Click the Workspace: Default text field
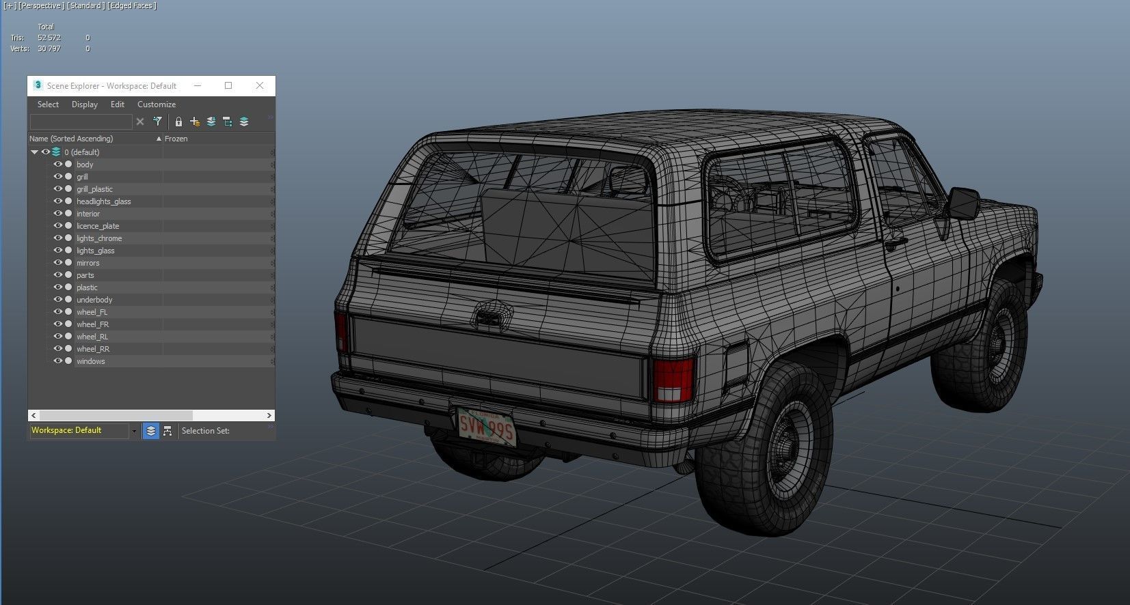1130x605 pixels. (x=79, y=430)
